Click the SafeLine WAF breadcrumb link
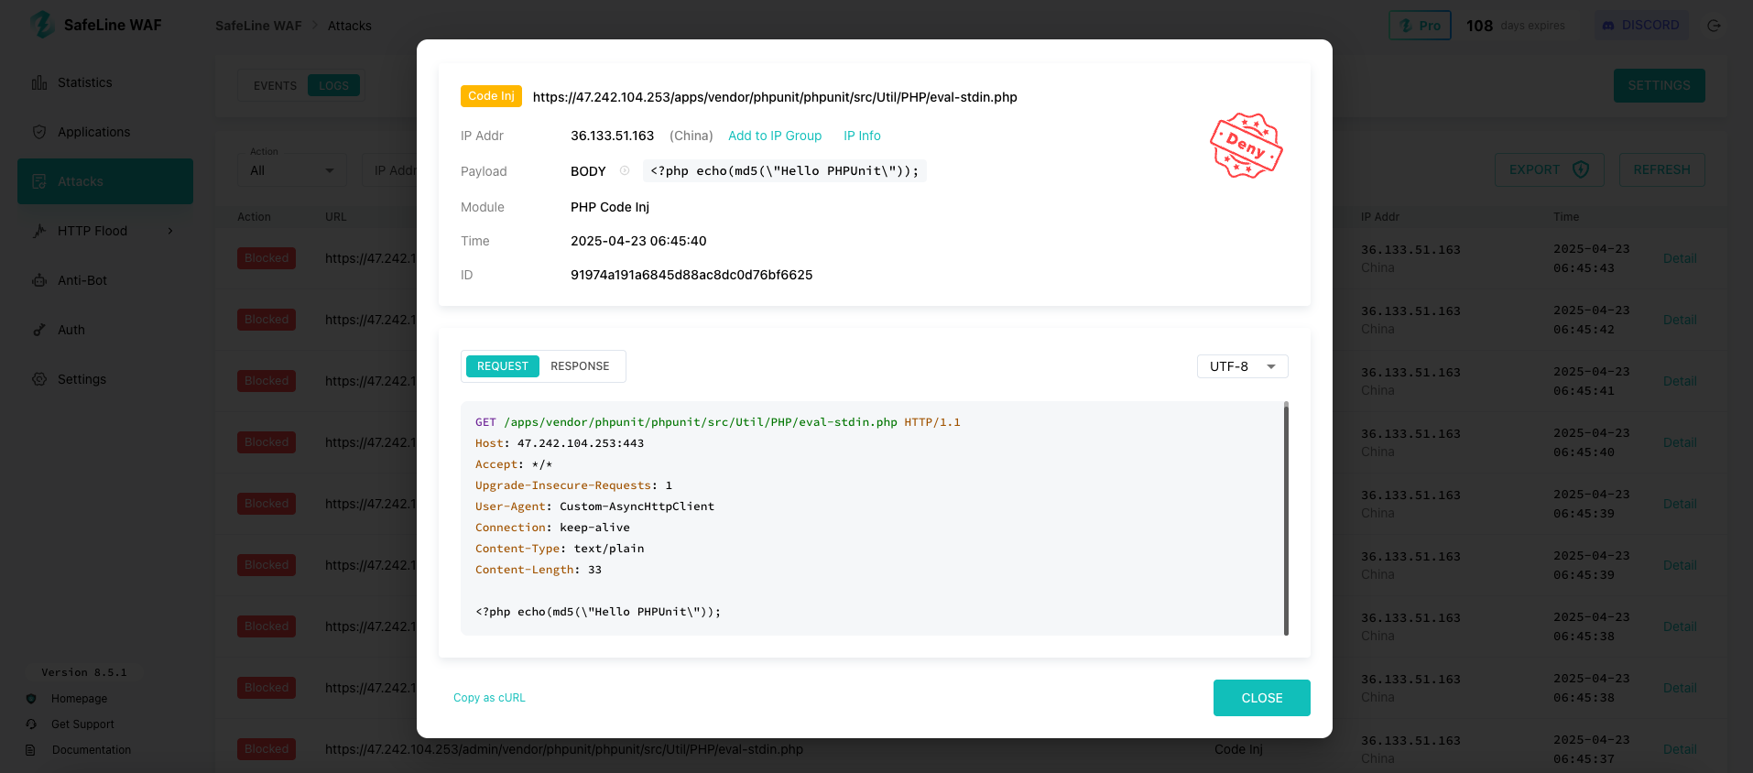This screenshot has width=1753, height=773. tap(258, 26)
